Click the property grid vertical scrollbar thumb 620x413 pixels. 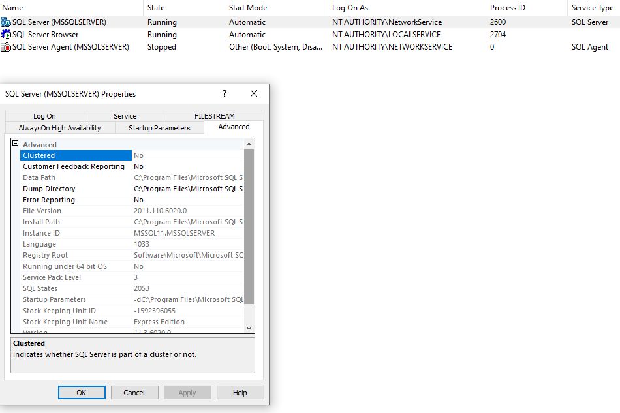pyautogui.click(x=249, y=226)
